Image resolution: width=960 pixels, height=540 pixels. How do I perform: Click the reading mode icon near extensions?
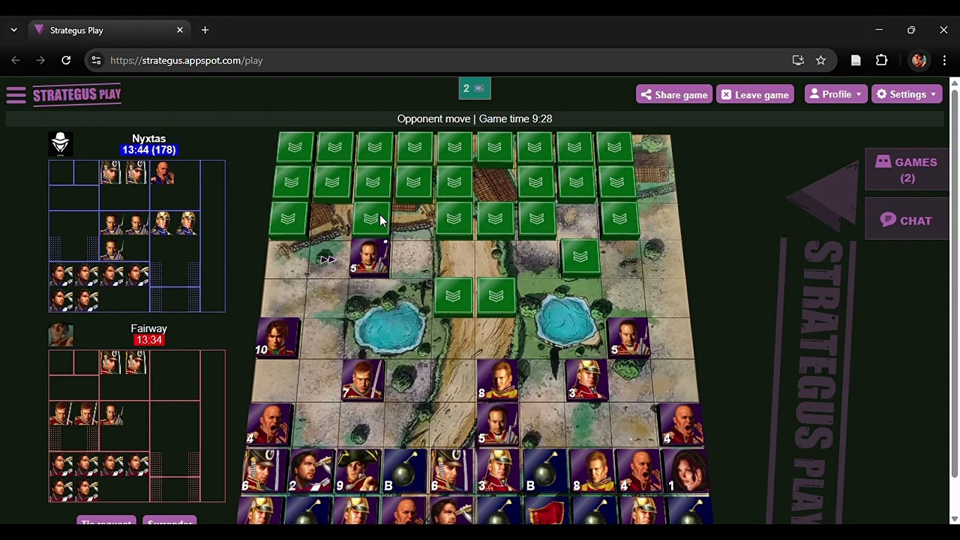856,60
